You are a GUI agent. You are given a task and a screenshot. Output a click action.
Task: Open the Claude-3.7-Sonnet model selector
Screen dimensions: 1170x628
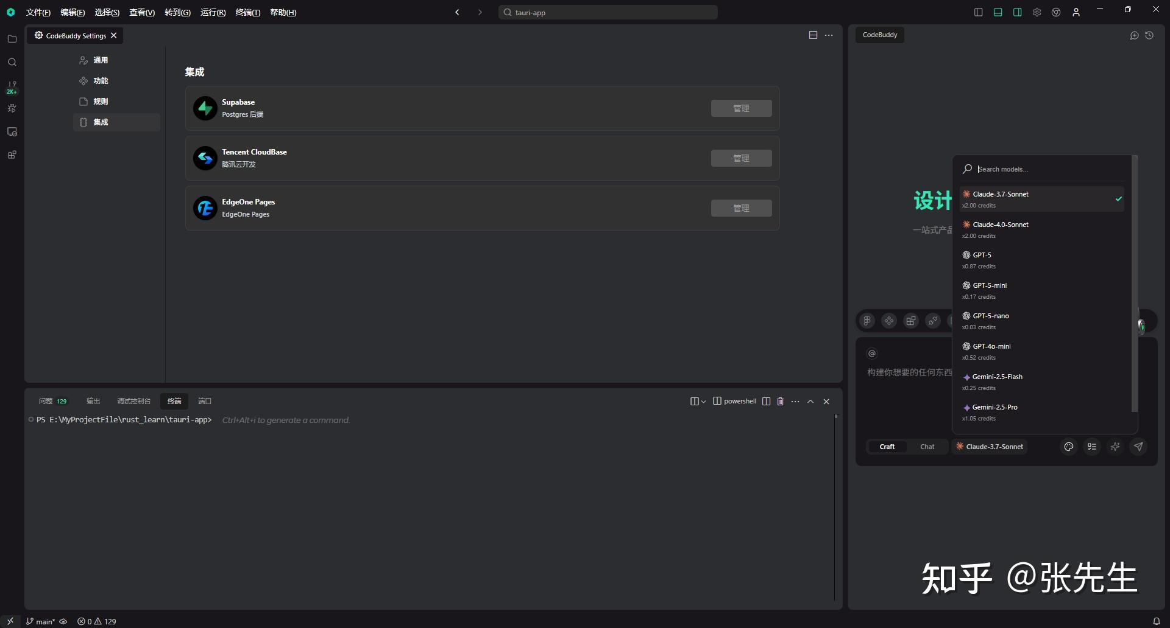[989, 446]
